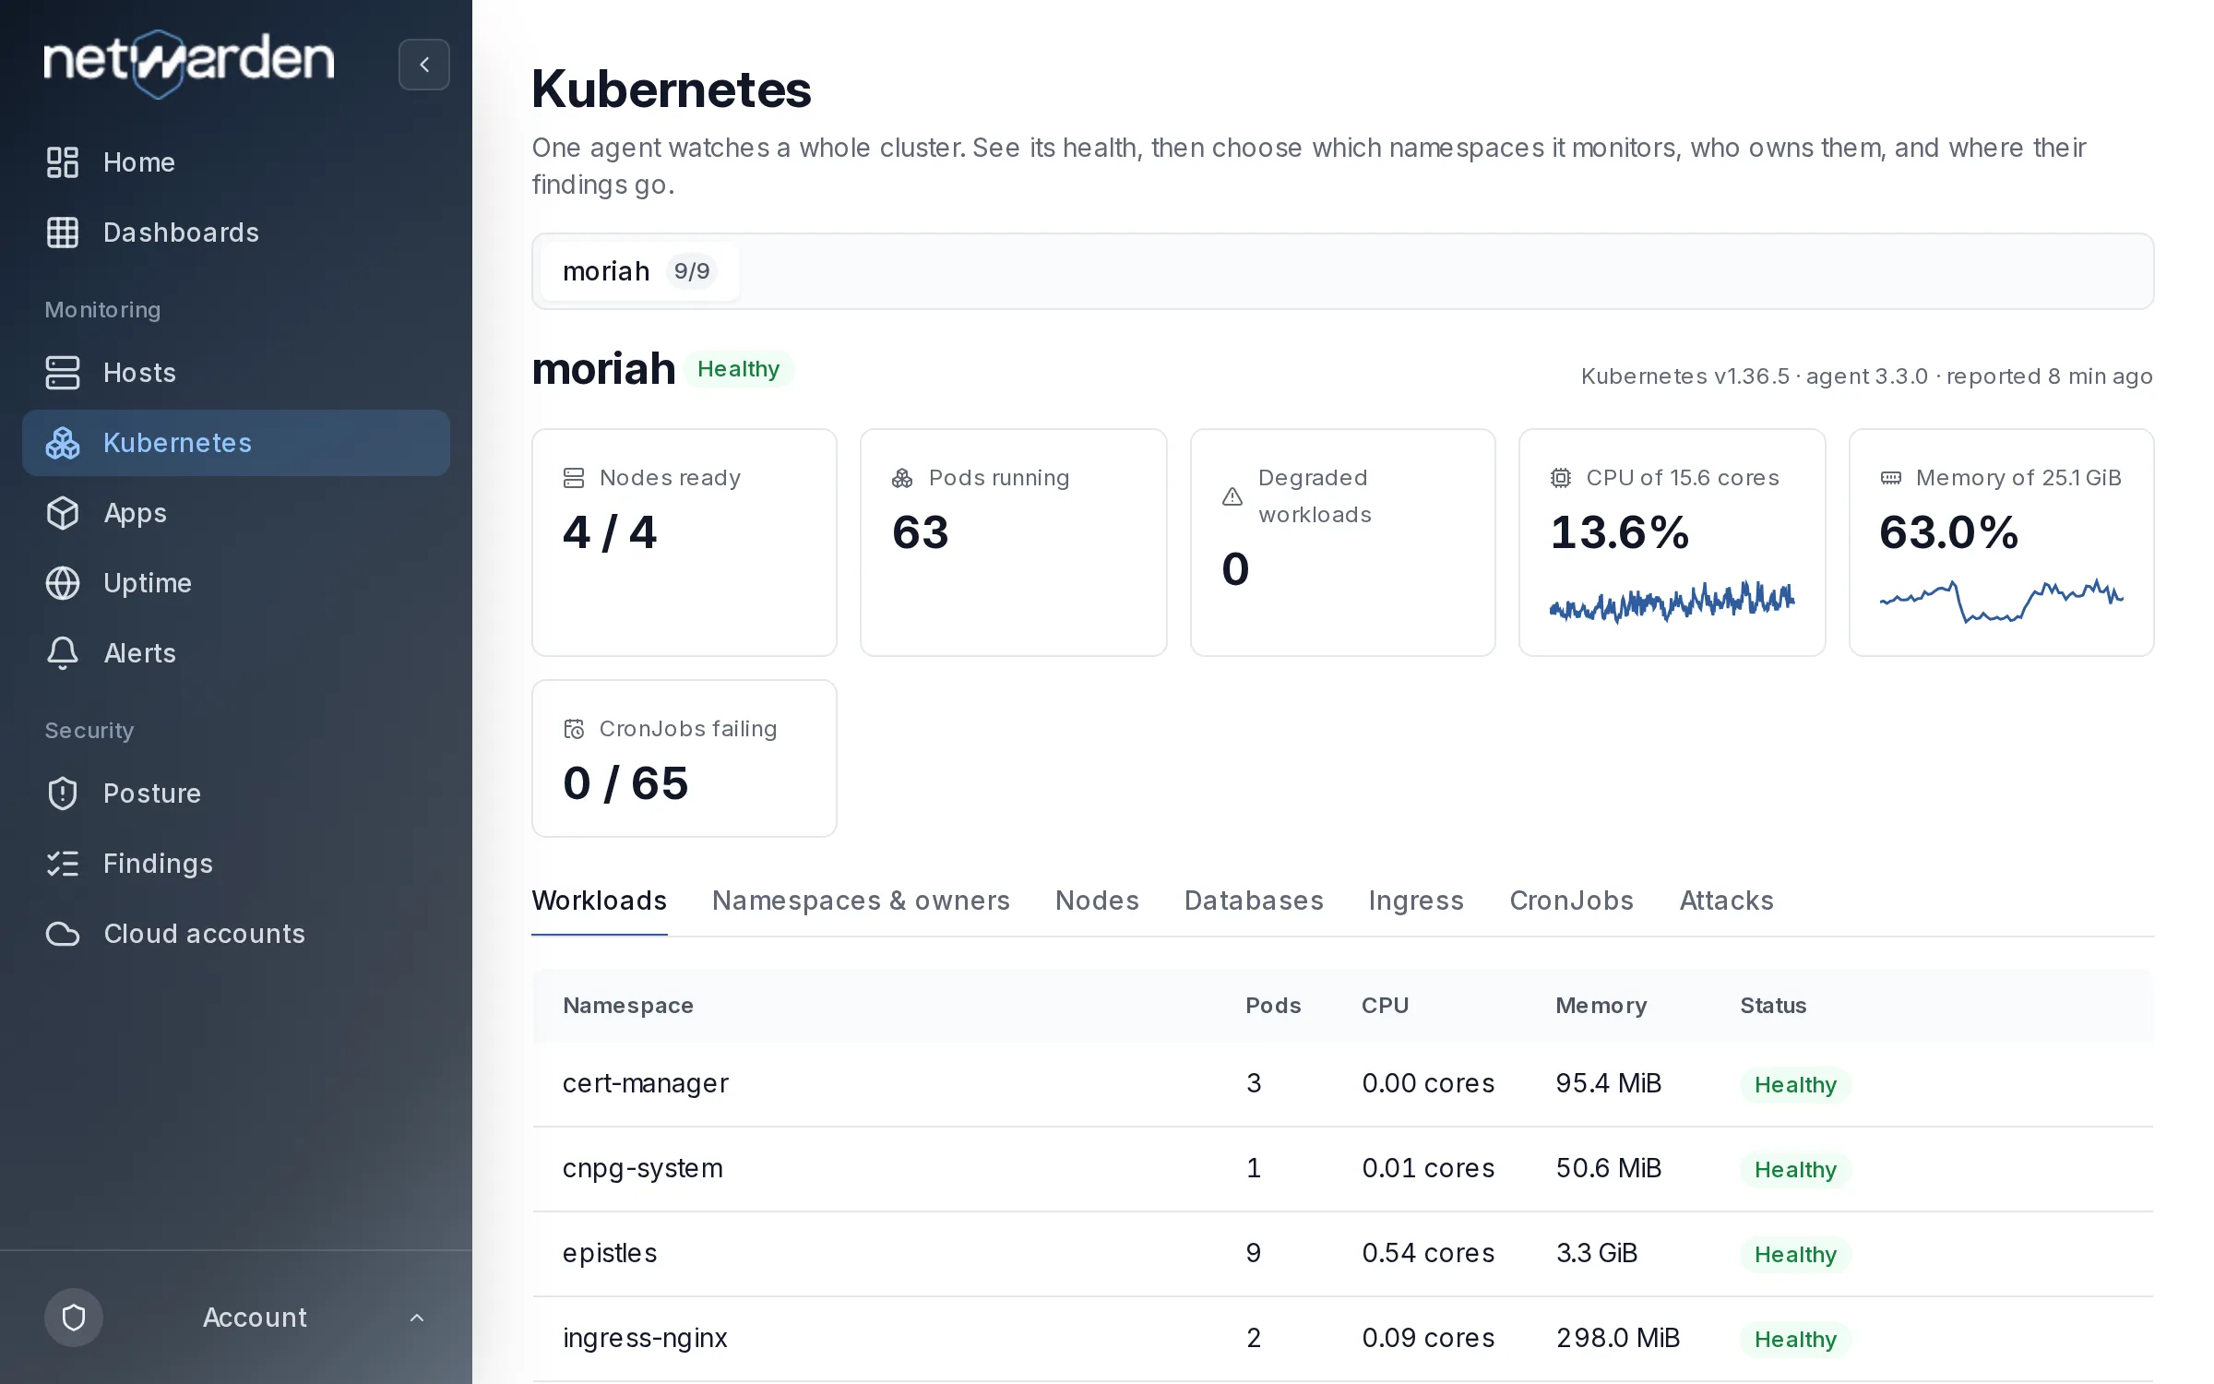Open Dashboards from the sidebar
The image size is (2214, 1384).
(x=182, y=233)
